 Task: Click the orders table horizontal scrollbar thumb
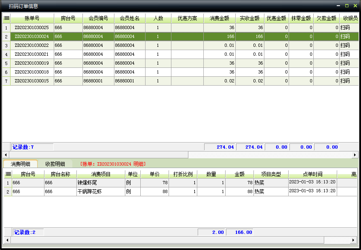pos(99,155)
